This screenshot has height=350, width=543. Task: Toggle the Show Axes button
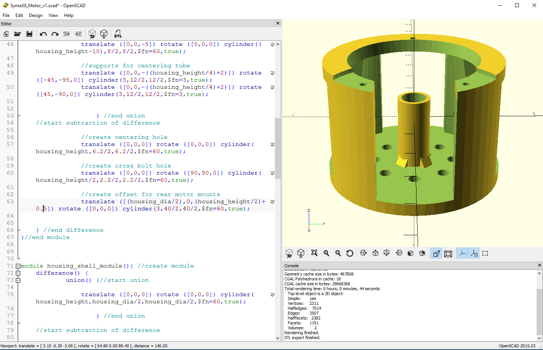click(462, 253)
